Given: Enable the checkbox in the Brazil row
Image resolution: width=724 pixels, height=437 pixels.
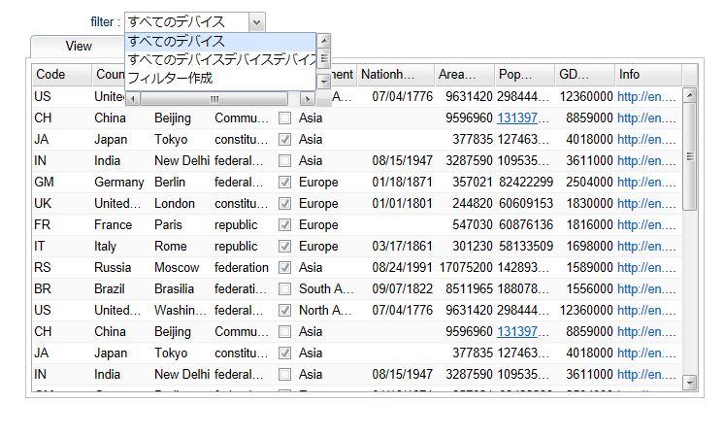Looking at the screenshot, I should coord(284,288).
